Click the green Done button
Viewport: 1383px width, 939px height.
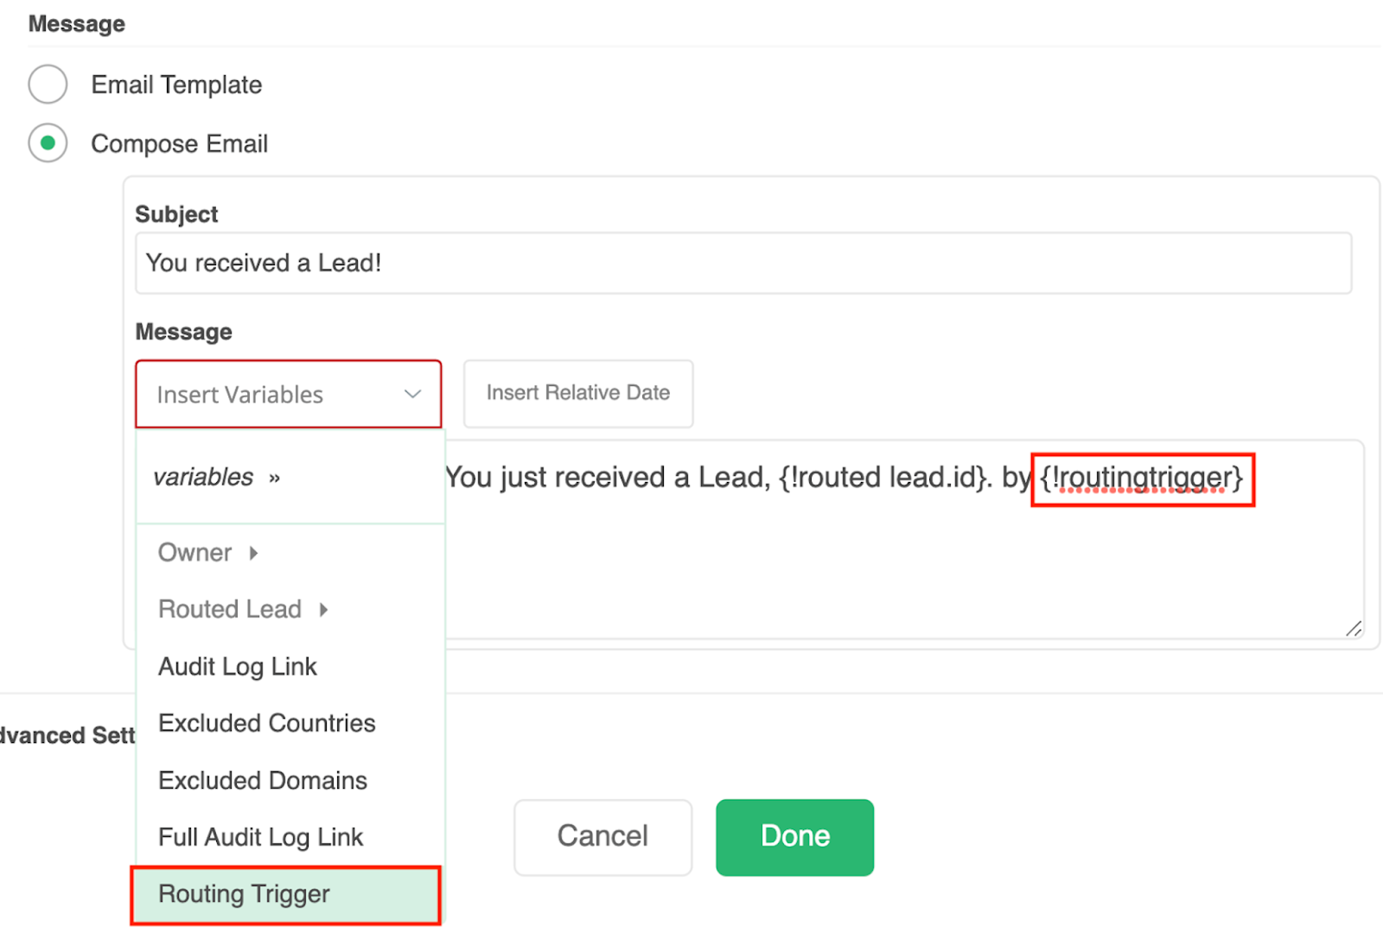pos(794,836)
